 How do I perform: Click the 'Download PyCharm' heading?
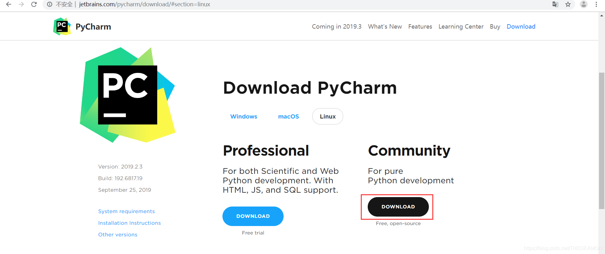coord(310,88)
